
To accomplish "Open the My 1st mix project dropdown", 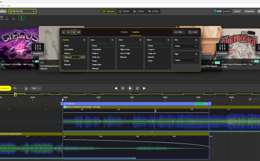I will pos(22,11).
